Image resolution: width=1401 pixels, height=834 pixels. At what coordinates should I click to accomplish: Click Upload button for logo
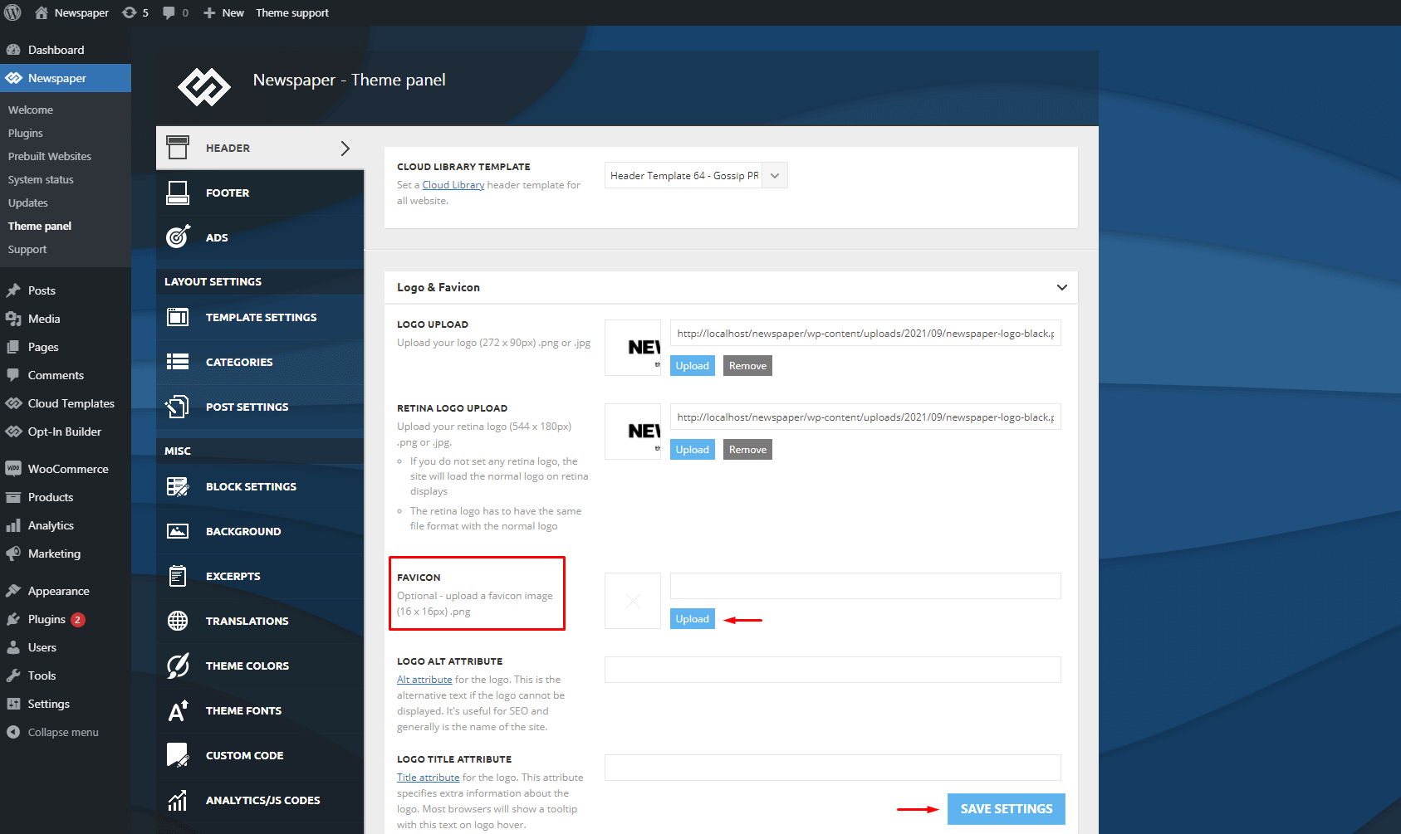click(693, 366)
